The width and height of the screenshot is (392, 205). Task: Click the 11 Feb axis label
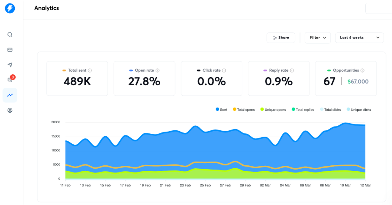pyautogui.click(x=65, y=185)
